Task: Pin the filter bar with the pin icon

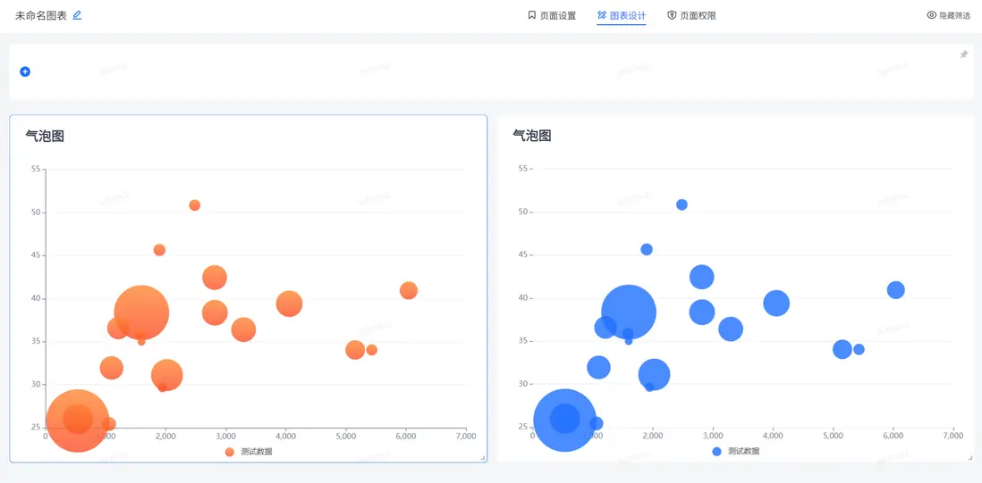Action: tap(964, 54)
